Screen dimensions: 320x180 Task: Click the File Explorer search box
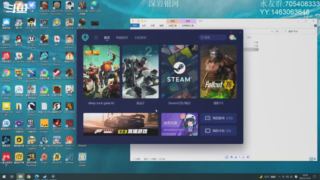click(298, 32)
